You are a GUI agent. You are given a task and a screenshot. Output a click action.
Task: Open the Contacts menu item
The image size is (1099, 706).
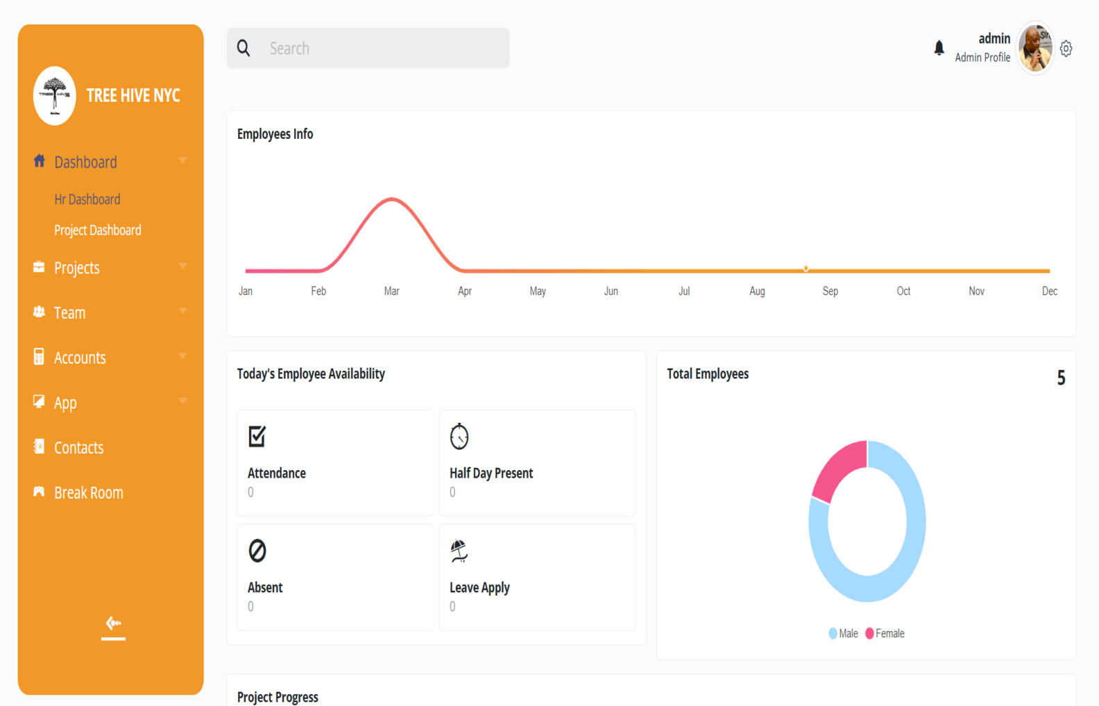pos(78,448)
